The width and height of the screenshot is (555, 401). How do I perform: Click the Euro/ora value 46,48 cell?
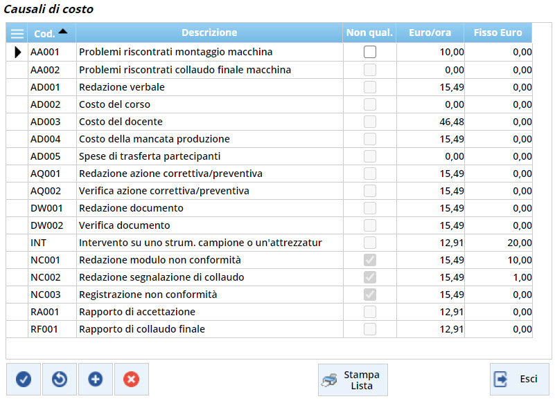(431, 122)
